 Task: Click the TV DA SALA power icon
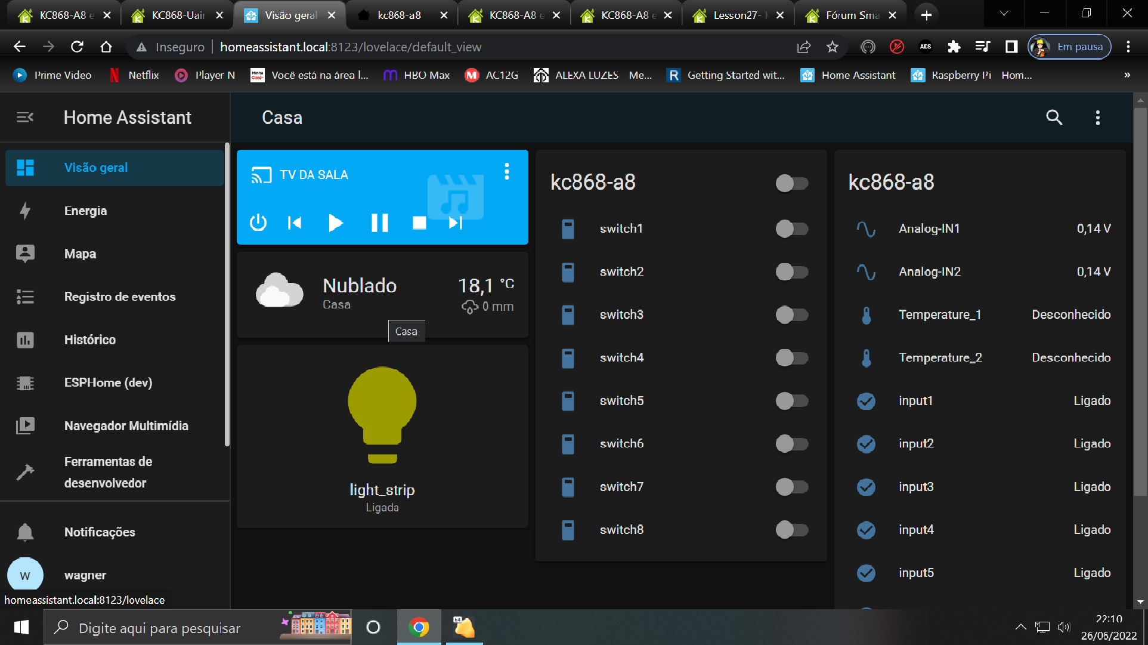click(x=258, y=223)
